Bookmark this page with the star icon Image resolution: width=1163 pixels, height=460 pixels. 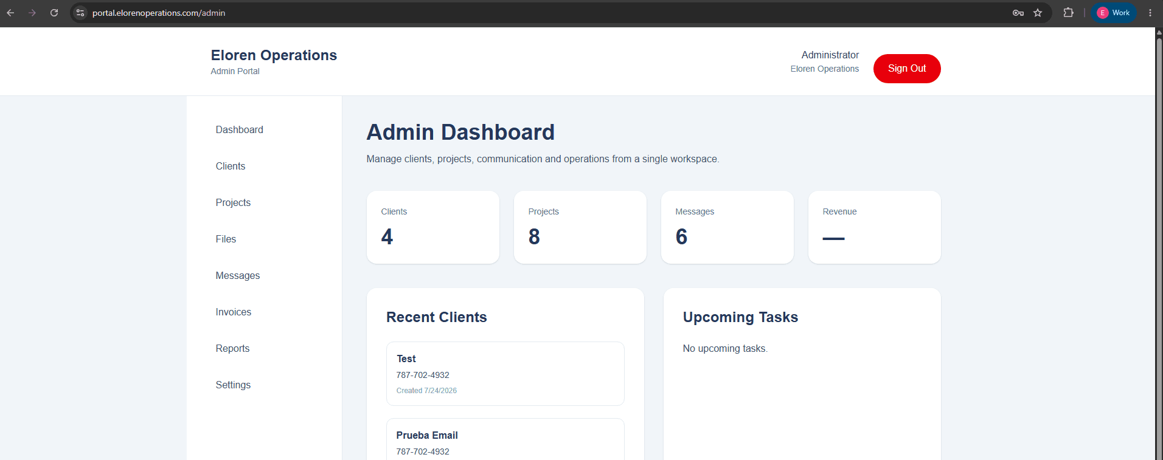coord(1038,13)
